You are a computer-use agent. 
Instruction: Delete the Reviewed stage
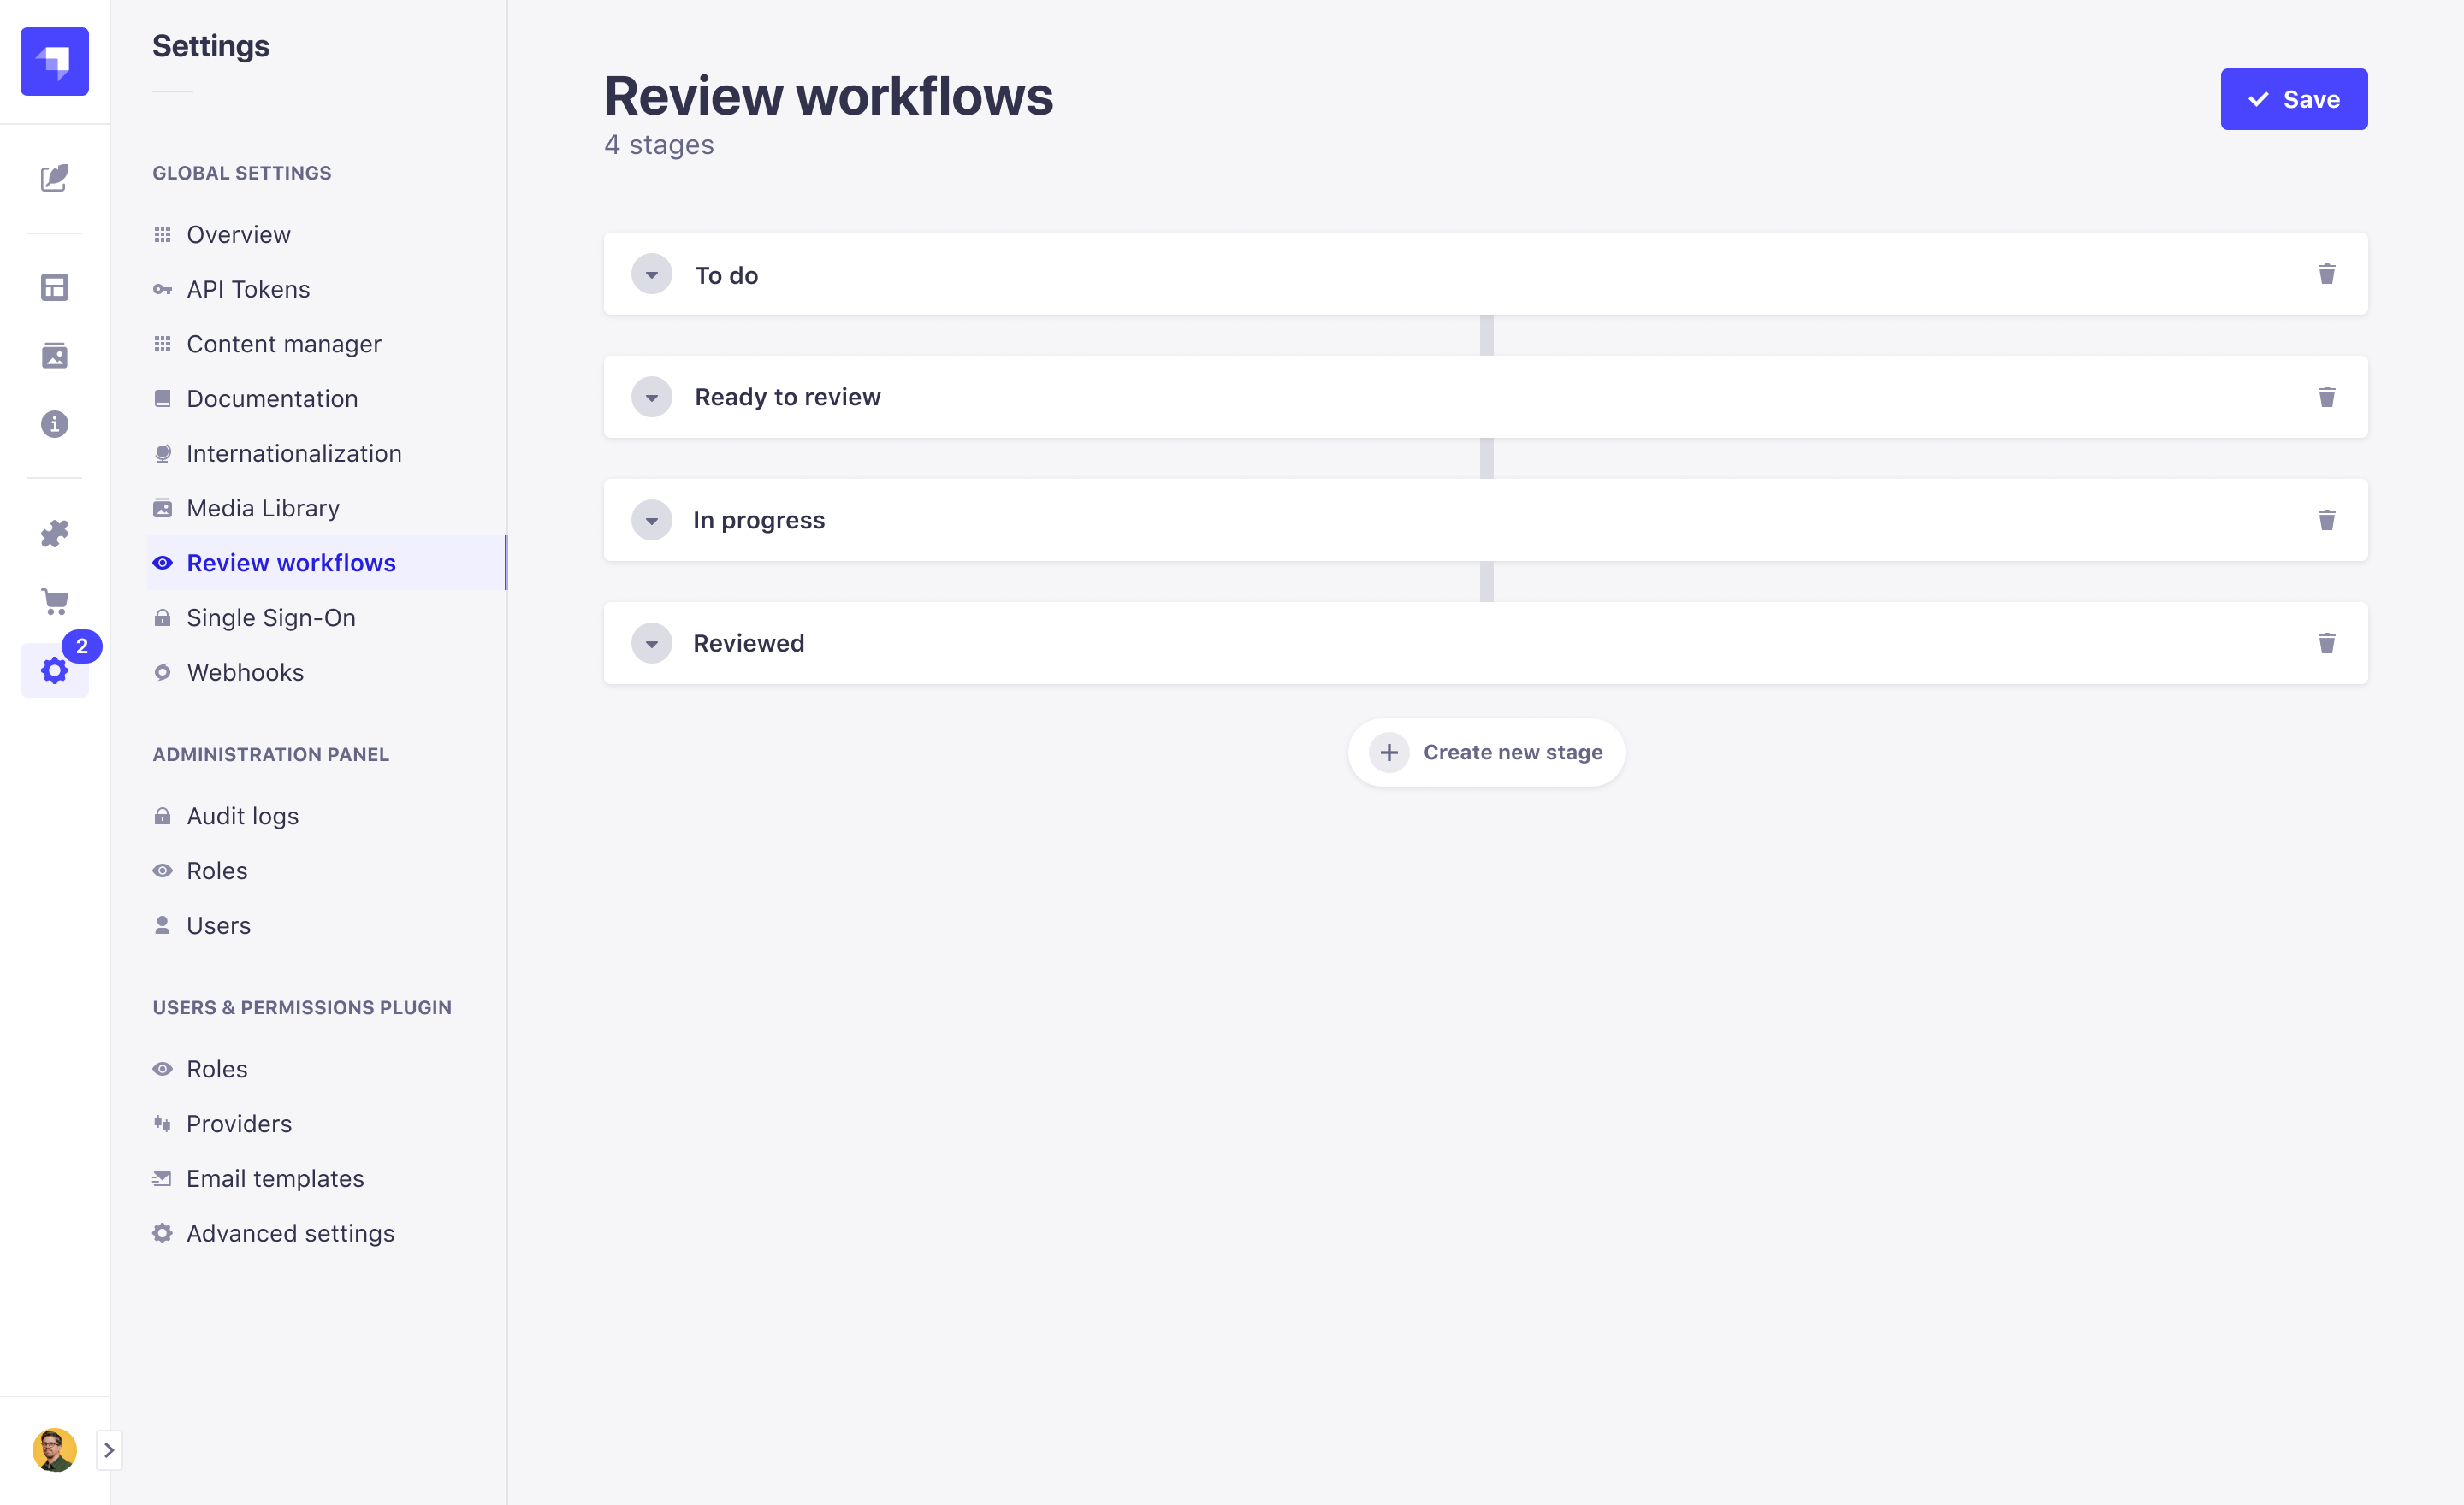click(2327, 642)
